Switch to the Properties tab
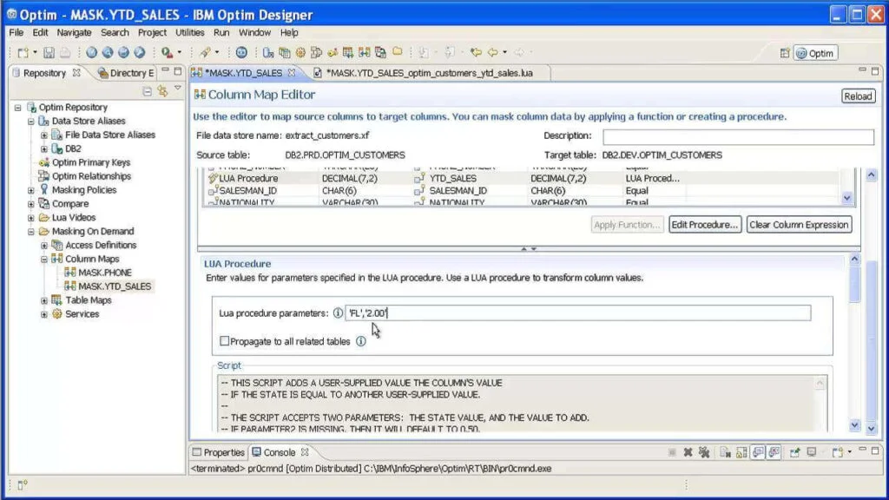The width and height of the screenshot is (889, 500). (218, 452)
